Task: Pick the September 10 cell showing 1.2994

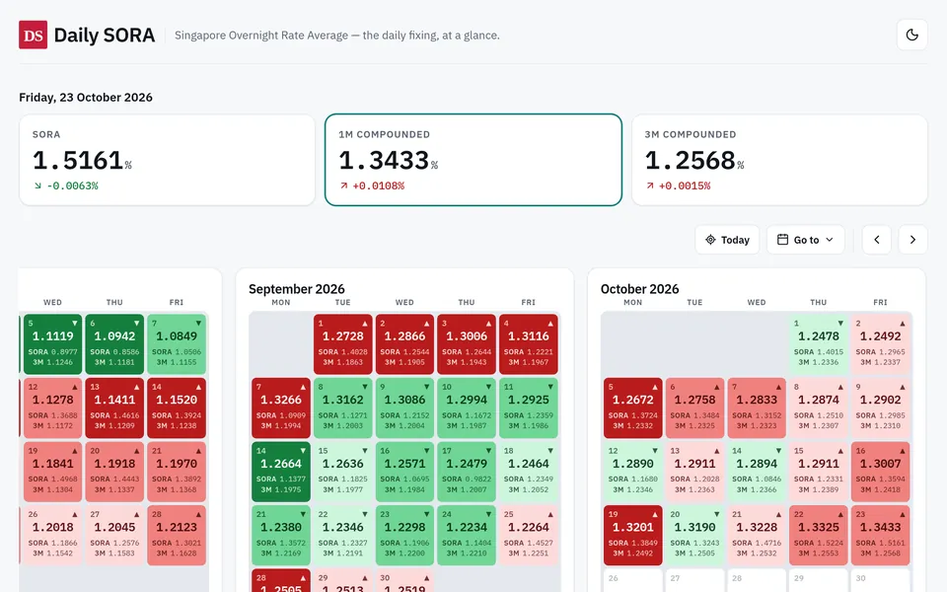Action: point(467,407)
